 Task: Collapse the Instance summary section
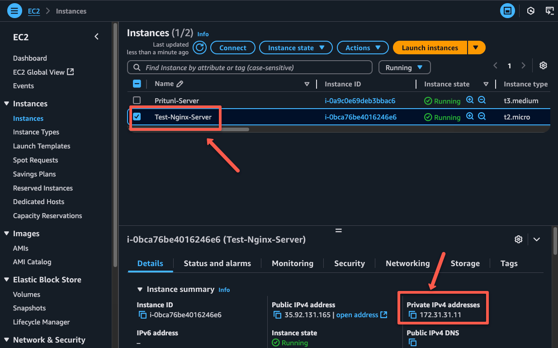click(140, 289)
